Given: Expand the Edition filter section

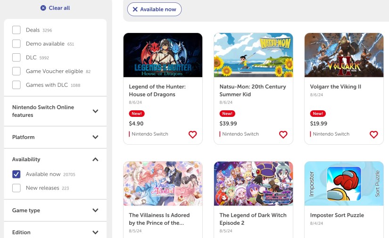Looking at the screenshot, I should coord(55,232).
